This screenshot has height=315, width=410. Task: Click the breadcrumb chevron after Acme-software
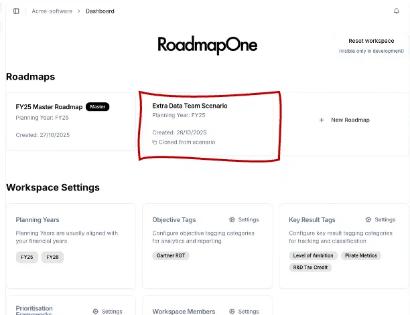[78, 11]
